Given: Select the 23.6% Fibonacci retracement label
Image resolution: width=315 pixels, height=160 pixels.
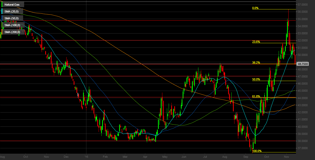Looking at the screenshot, I should point(256,42).
